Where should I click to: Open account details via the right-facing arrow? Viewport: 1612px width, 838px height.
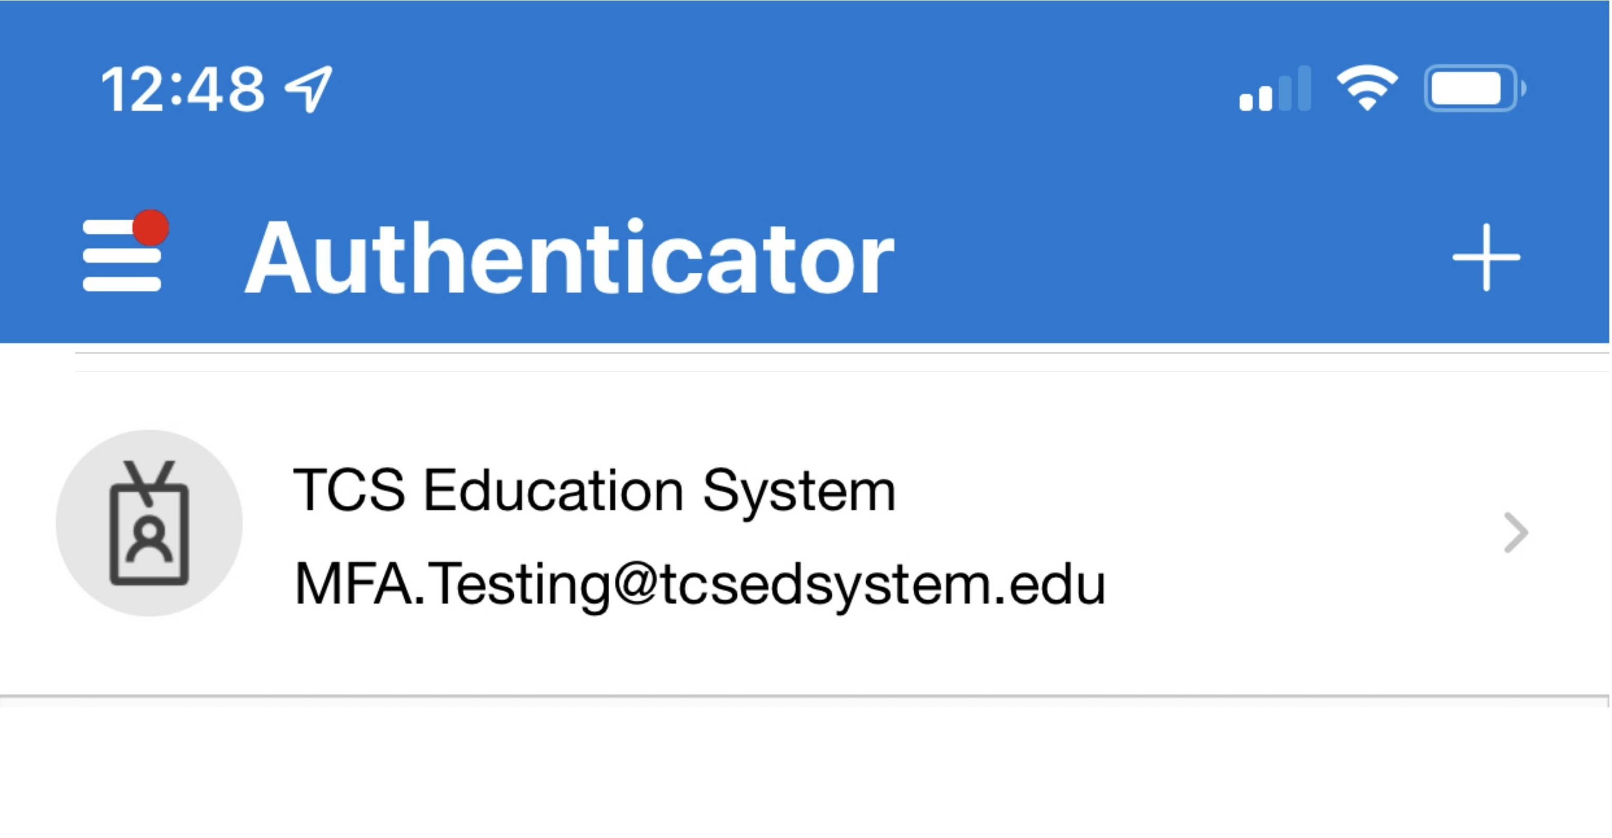(x=1514, y=532)
